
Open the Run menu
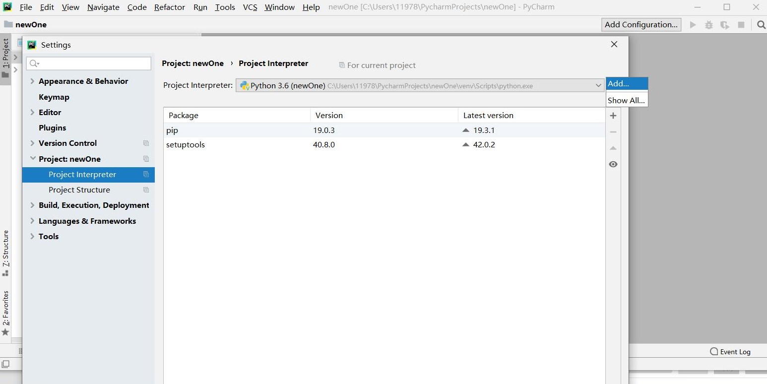pyautogui.click(x=200, y=7)
